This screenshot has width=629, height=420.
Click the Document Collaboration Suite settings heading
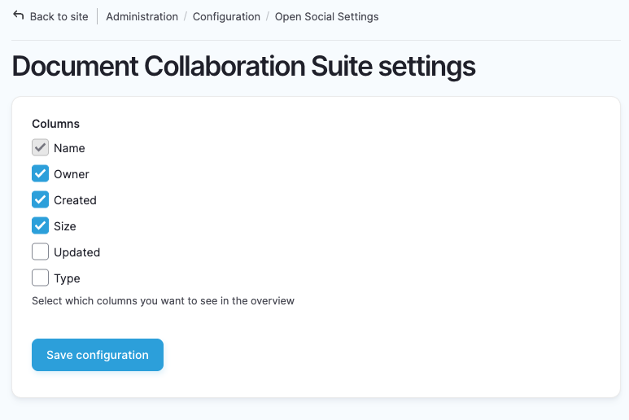244,66
